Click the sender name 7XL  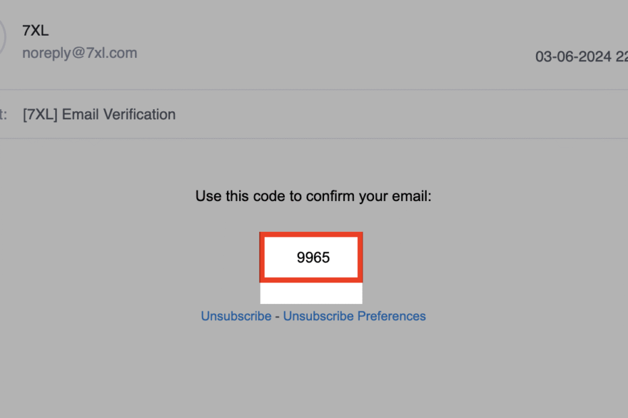pyautogui.click(x=36, y=30)
